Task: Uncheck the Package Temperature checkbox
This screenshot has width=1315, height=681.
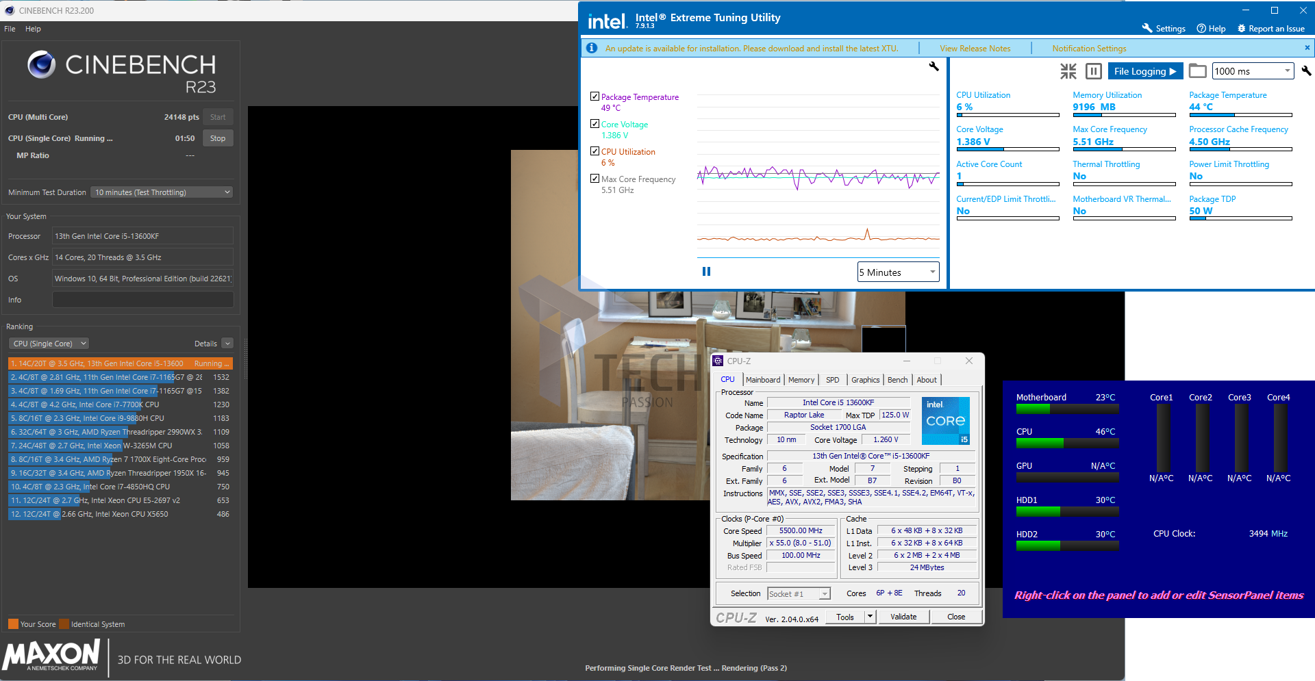Action: [x=594, y=97]
